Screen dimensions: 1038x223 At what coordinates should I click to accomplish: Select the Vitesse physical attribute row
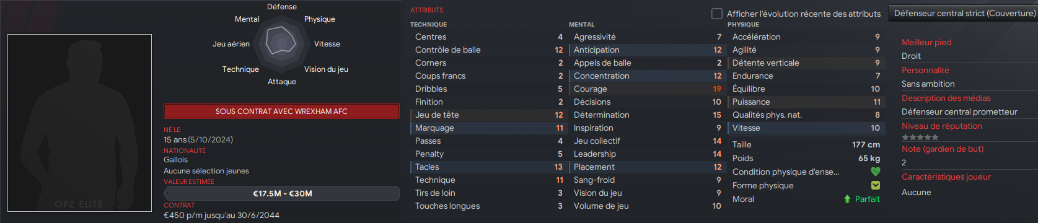[805, 128]
